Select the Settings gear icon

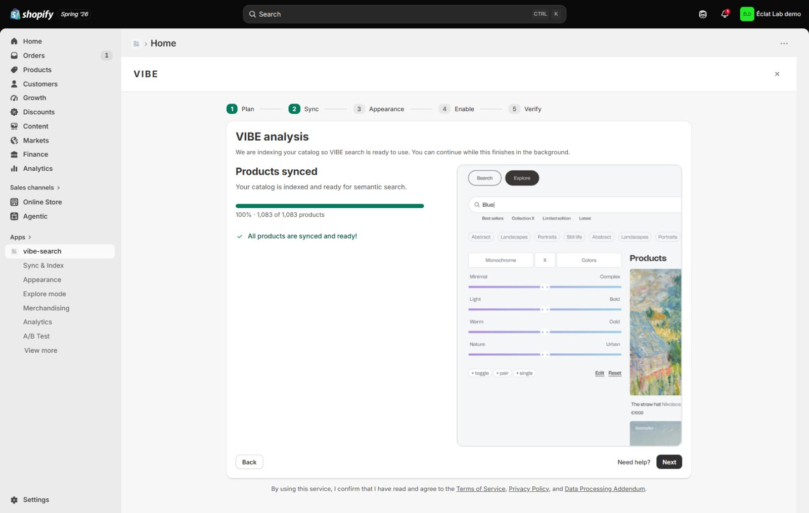(14, 500)
